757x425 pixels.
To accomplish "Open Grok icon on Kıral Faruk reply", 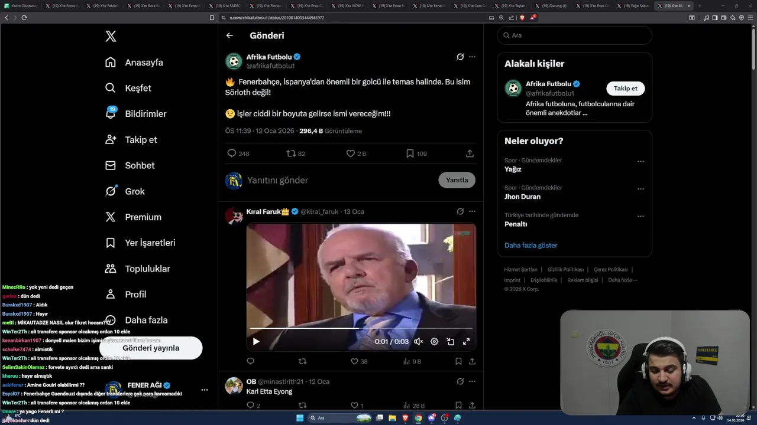I will click(x=460, y=211).
